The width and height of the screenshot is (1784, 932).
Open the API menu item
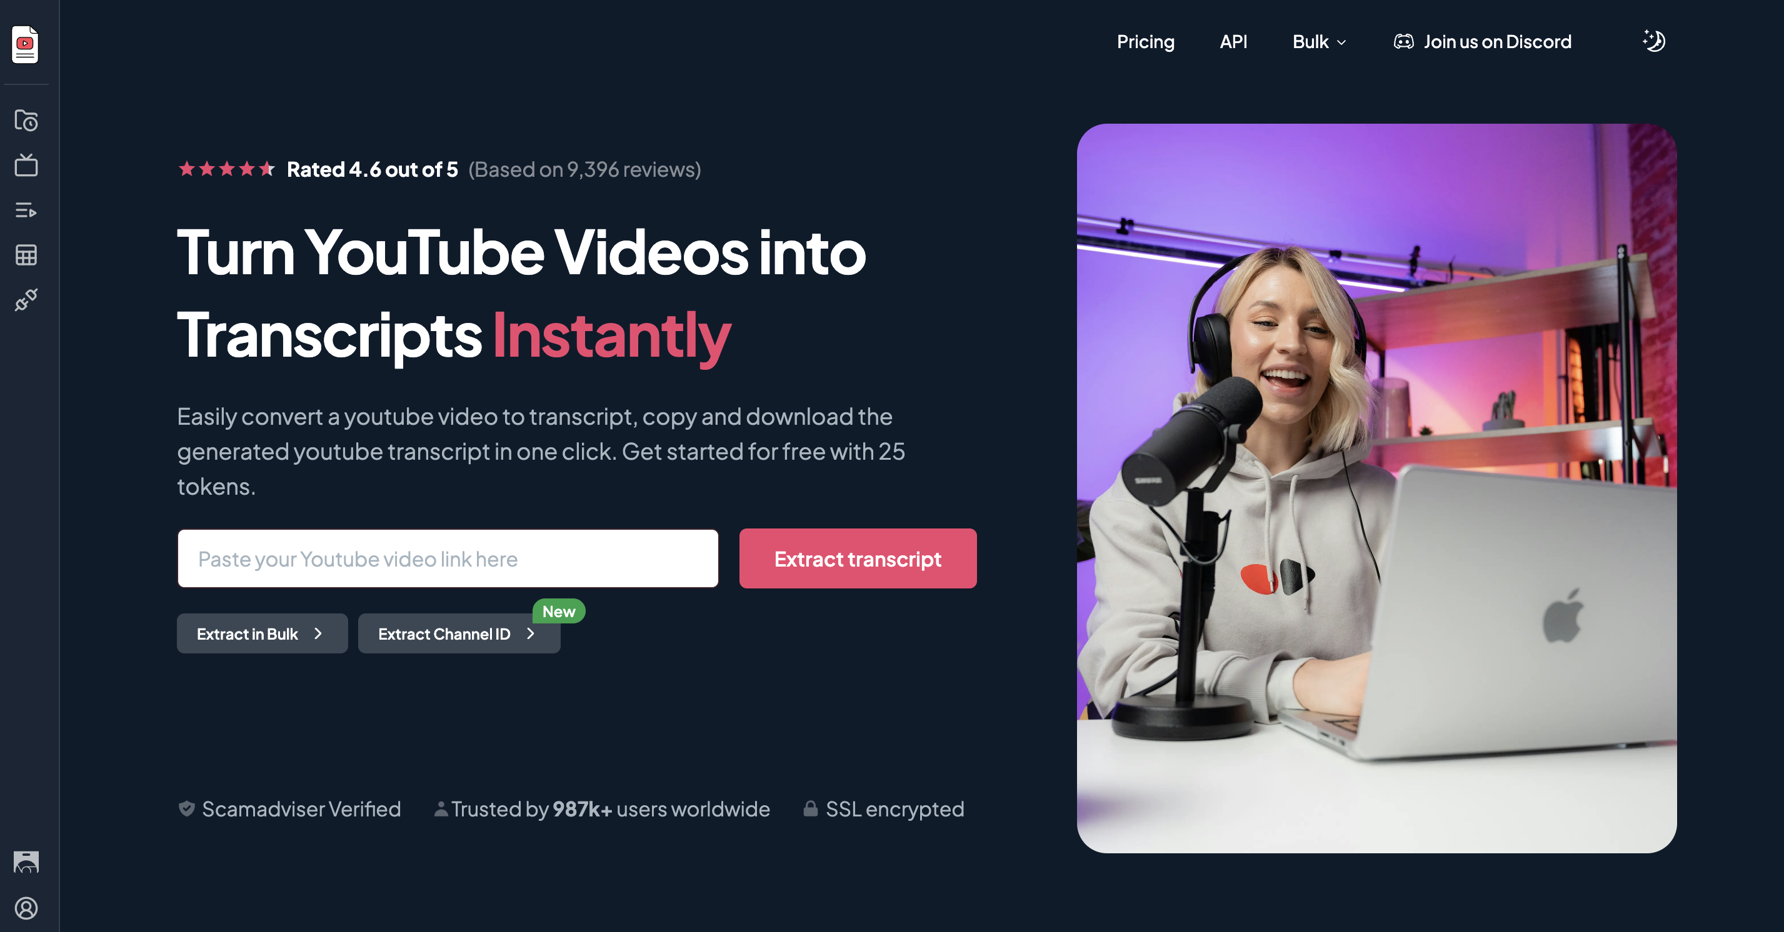(1233, 42)
